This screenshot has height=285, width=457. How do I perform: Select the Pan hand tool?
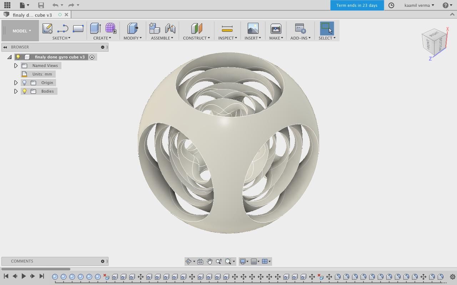pos(210,261)
